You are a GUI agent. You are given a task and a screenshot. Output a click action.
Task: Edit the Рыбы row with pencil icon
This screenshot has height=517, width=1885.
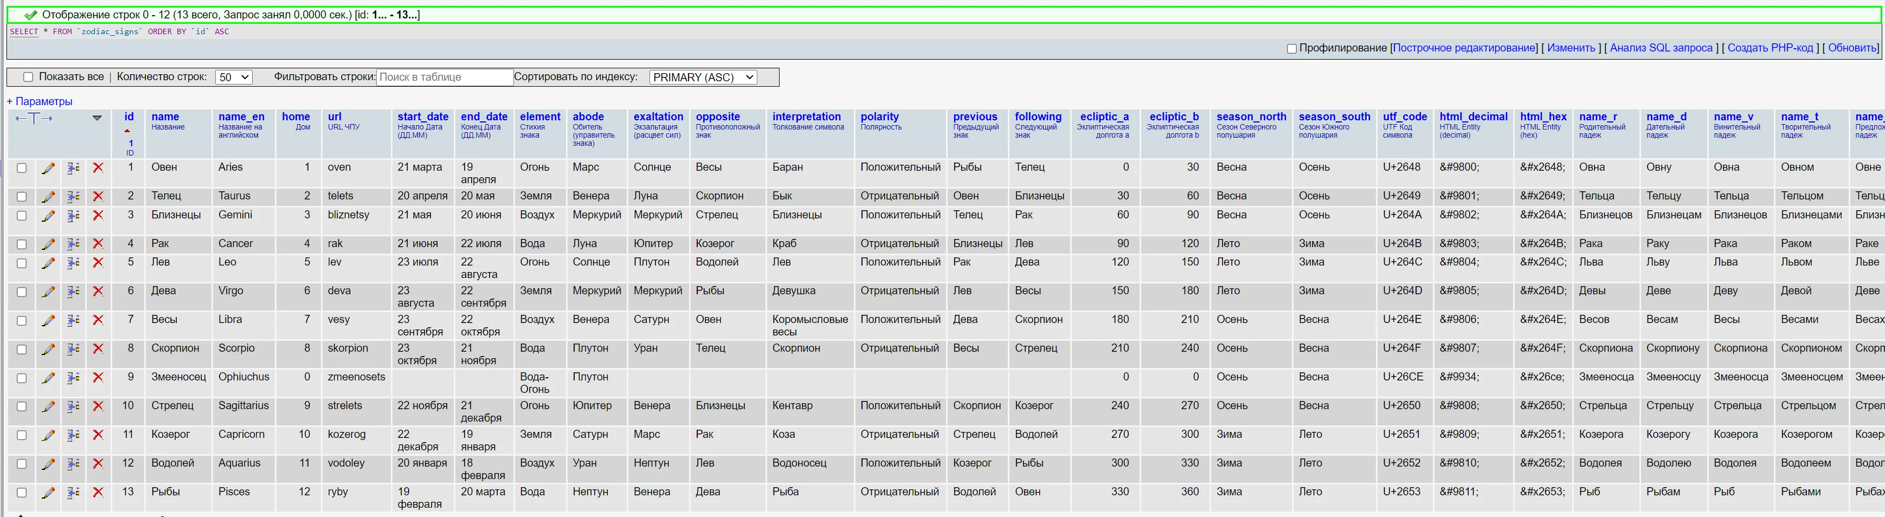point(48,493)
